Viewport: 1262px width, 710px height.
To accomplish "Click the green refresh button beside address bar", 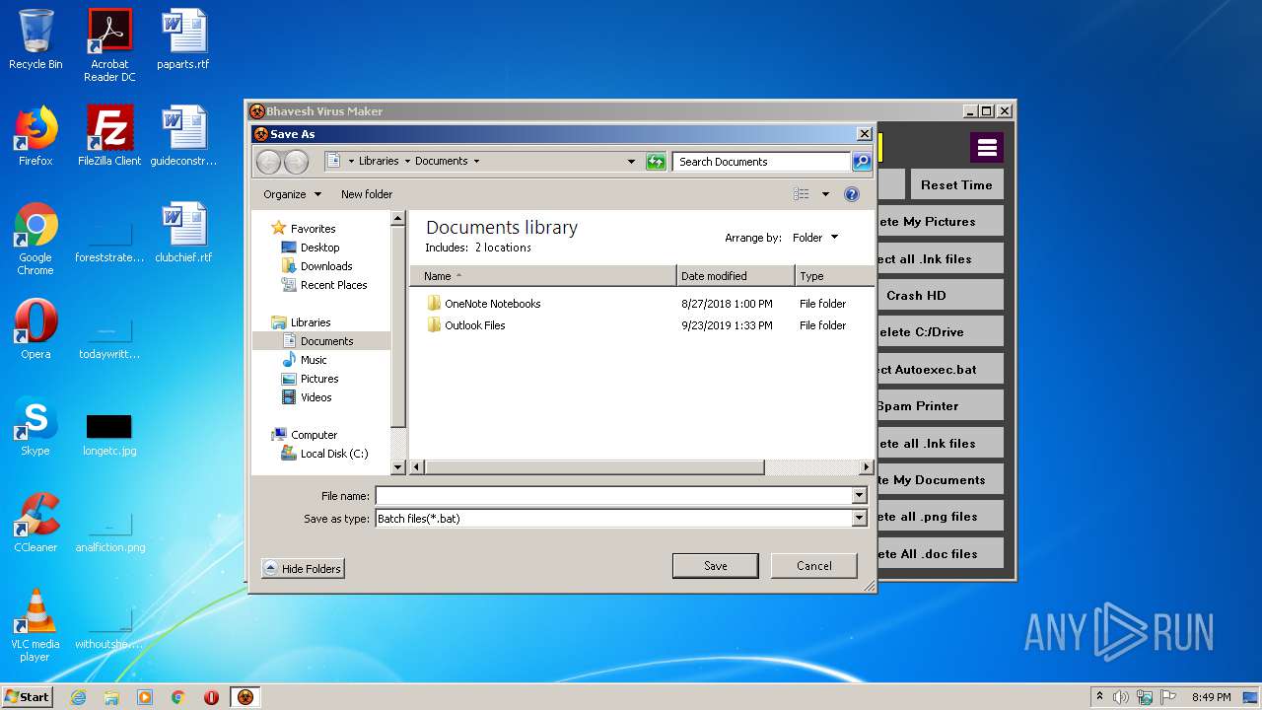I will coord(656,162).
